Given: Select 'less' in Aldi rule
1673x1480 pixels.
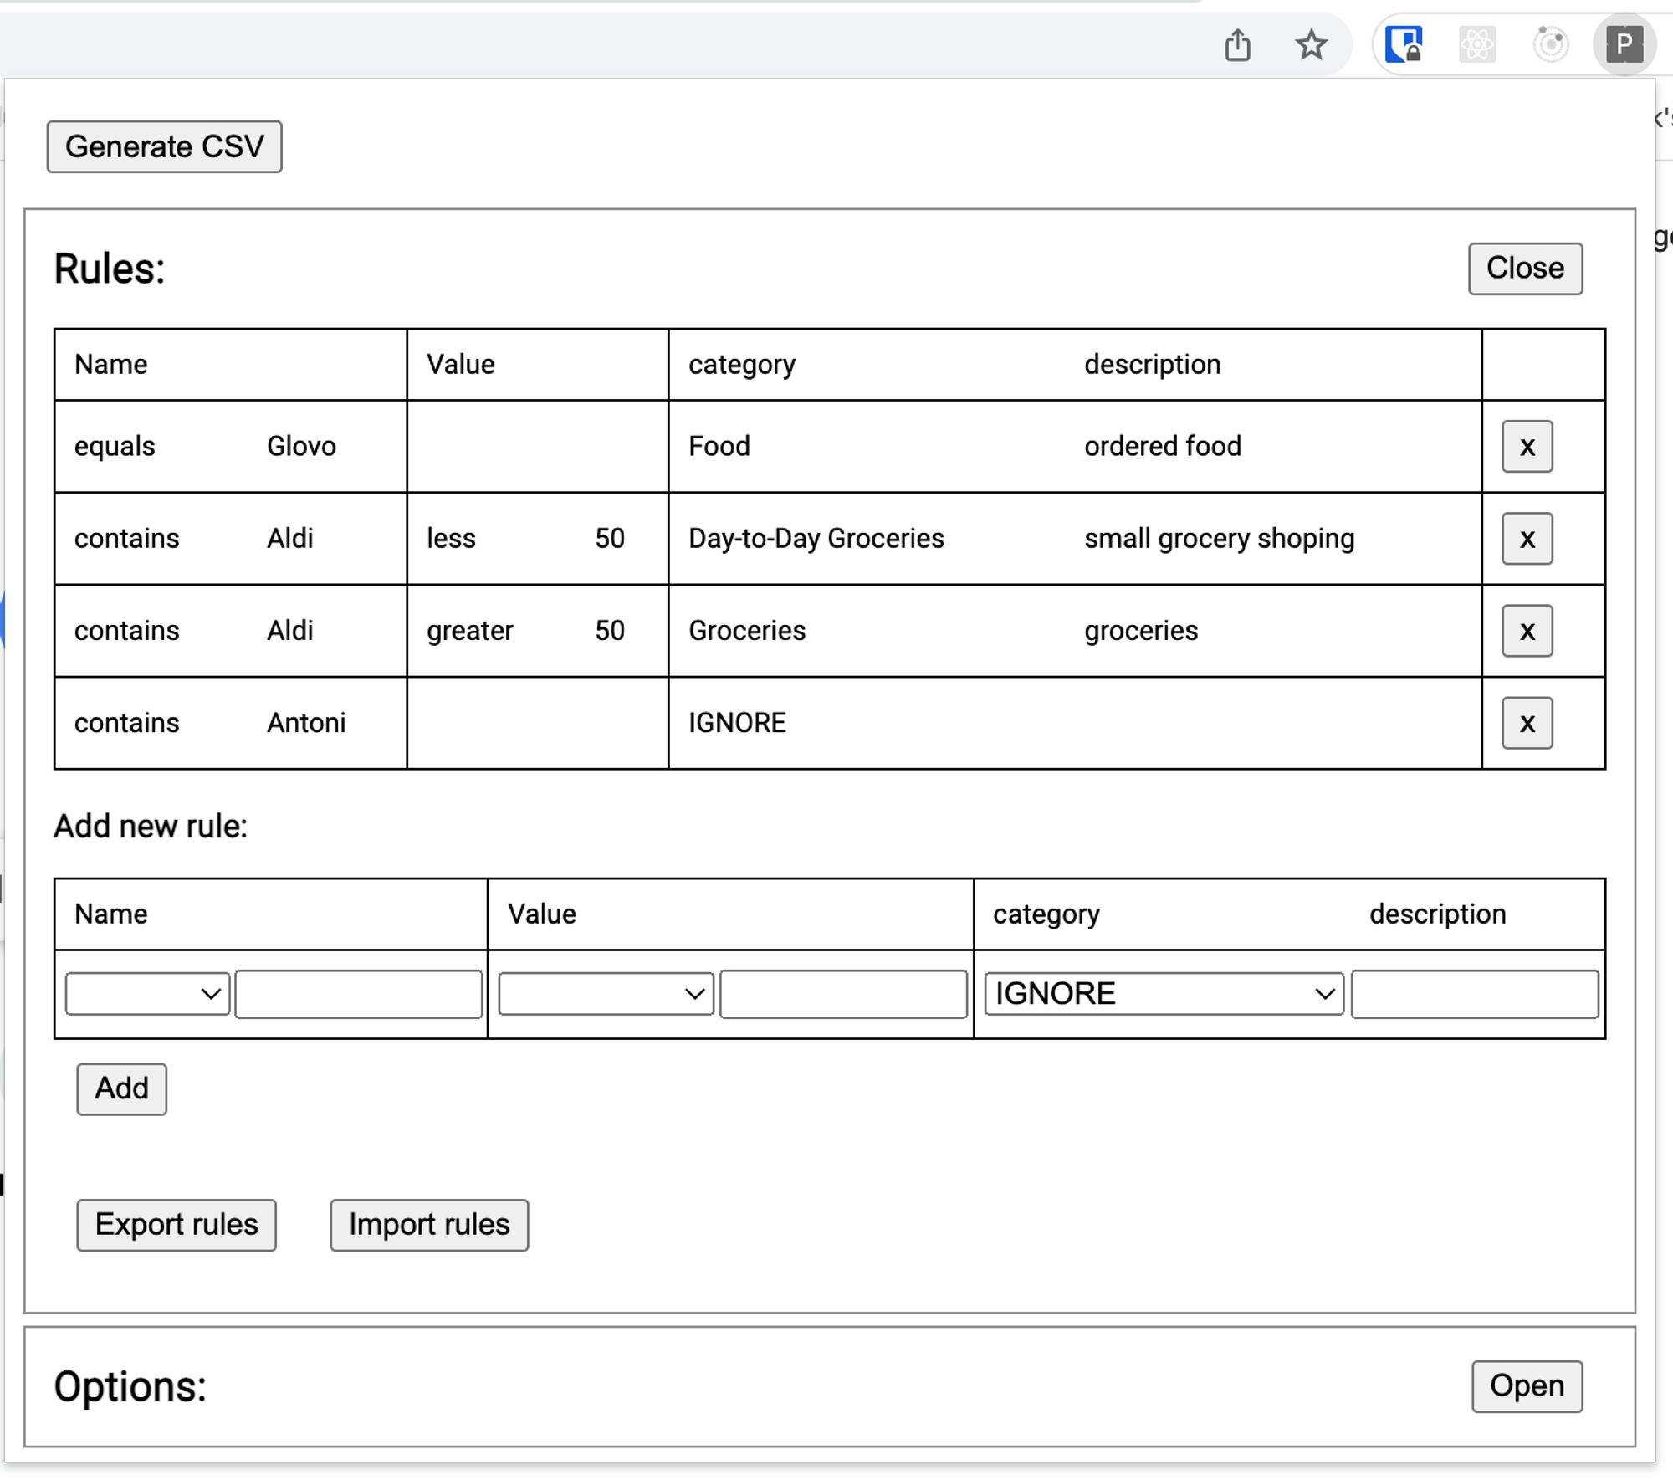Looking at the screenshot, I should click(x=451, y=539).
